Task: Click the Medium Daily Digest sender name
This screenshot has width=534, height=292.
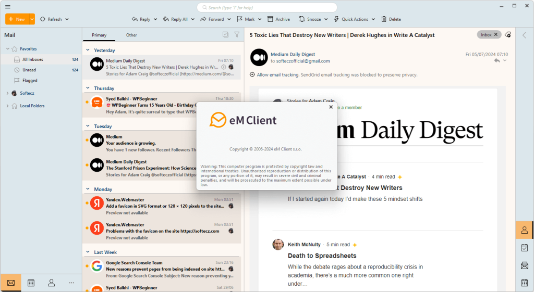Action: pos(293,54)
